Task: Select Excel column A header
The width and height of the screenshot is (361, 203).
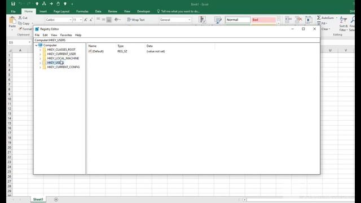Action: click(x=20, y=50)
